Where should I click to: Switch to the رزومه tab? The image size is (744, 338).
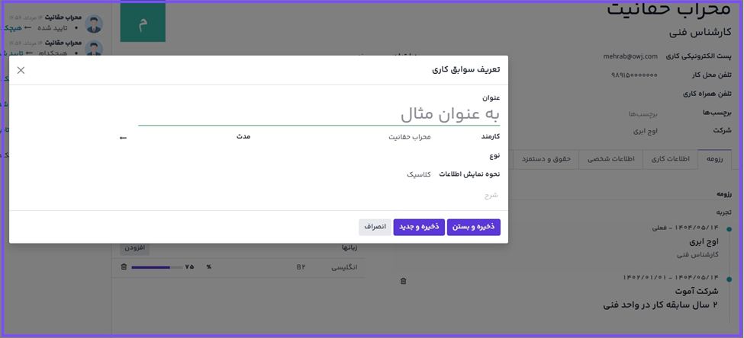pos(713,159)
